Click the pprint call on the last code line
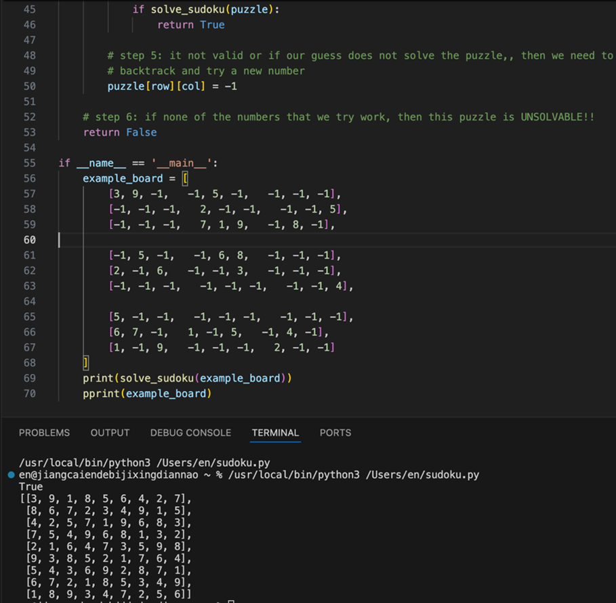Screen dimensions: 616x603 (100, 394)
